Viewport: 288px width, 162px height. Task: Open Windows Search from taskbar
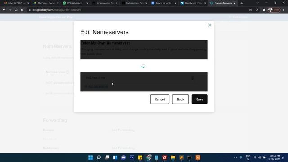[x=99, y=157]
